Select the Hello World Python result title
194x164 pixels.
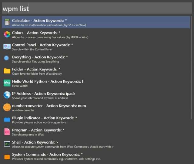[48, 81]
